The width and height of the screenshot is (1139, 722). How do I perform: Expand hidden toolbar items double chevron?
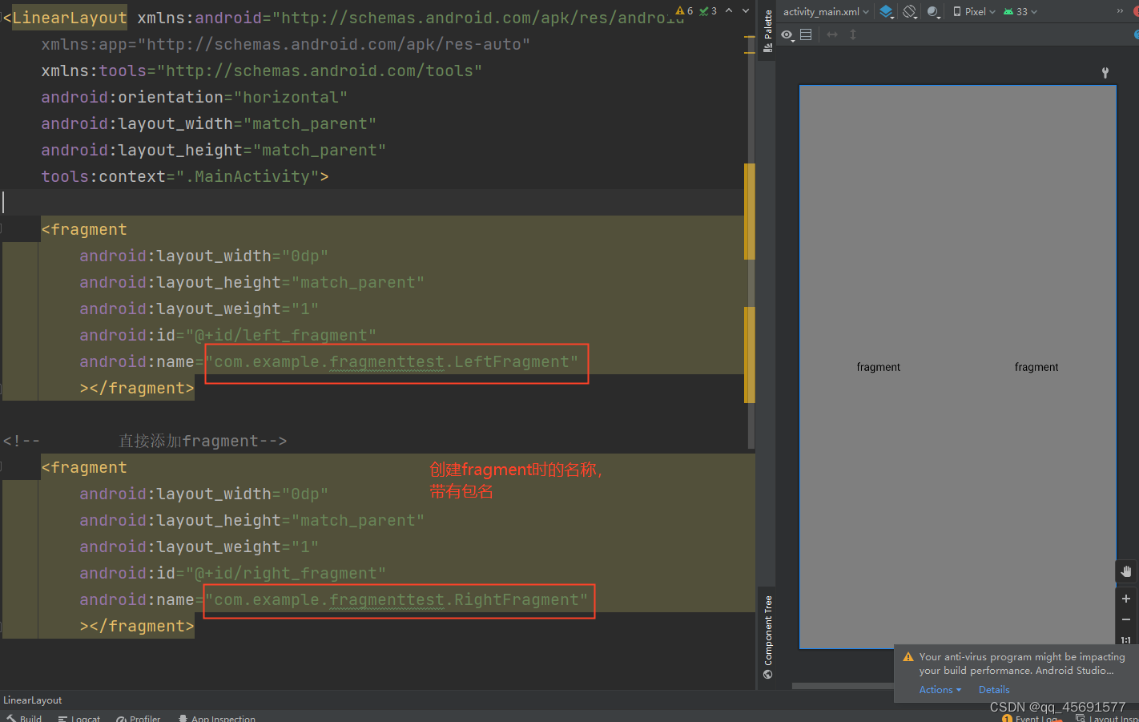click(1120, 11)
